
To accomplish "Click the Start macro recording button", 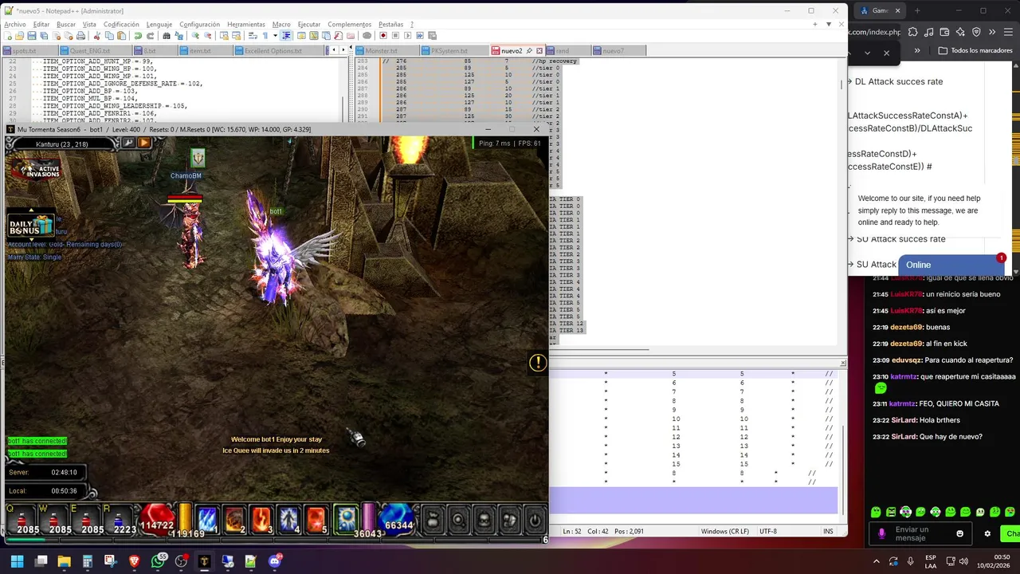I will coord(383,35).
